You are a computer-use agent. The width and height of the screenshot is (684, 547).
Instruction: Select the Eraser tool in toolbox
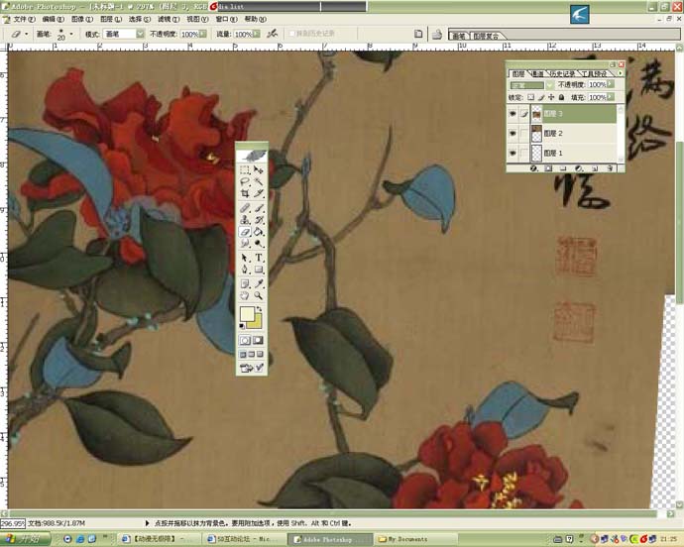click(x=245, y=232)
